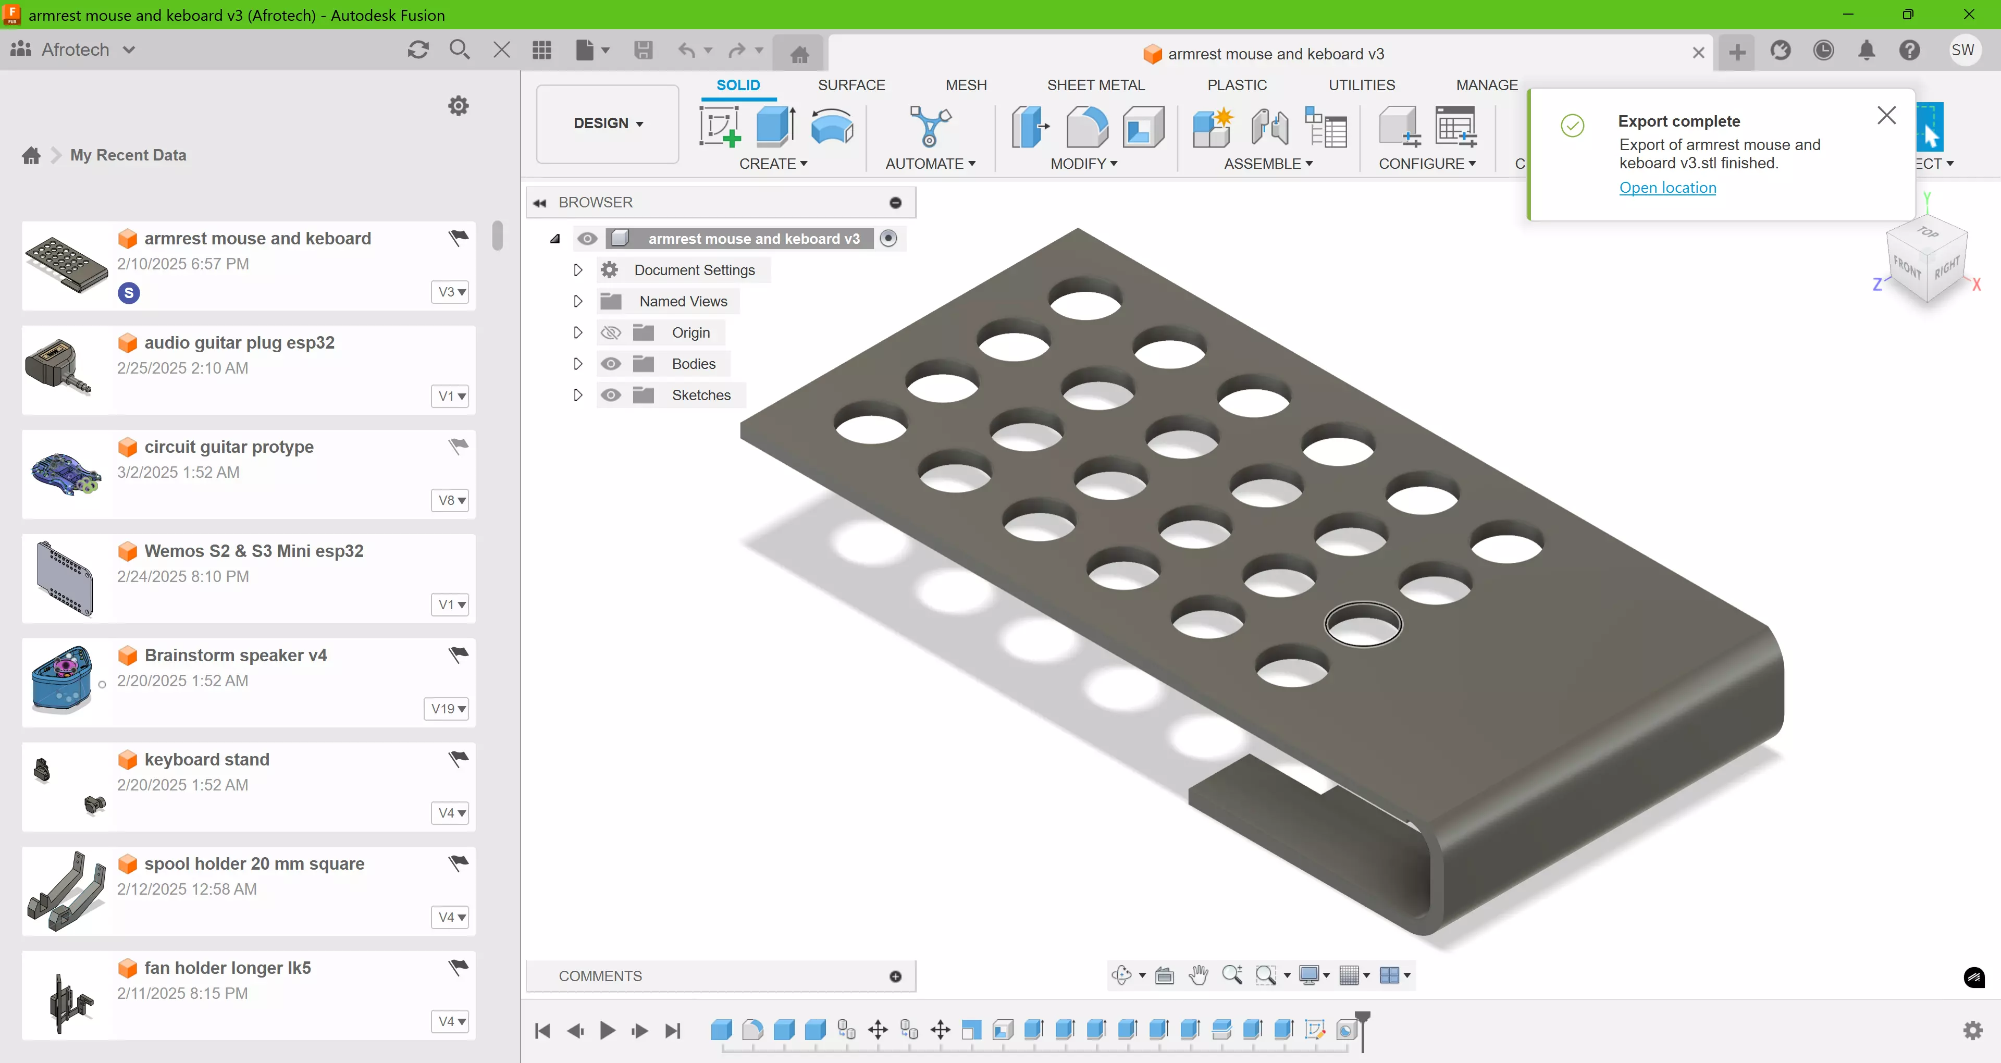The width and height of the screenshot is (2001, 1063).
Task: Switch to the SURFACE tab
Action: click(x=850, y=85)
